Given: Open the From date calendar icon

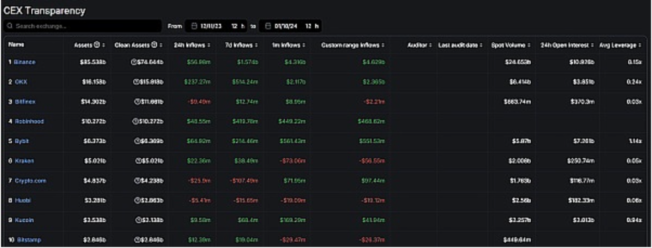Looking at the screenshot, I should (193, 26).
